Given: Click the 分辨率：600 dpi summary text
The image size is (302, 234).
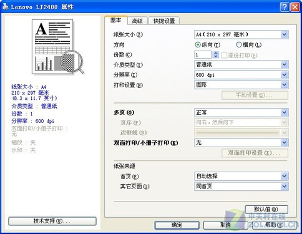Looking at the screenshot, I should click(x=32, y=121).
